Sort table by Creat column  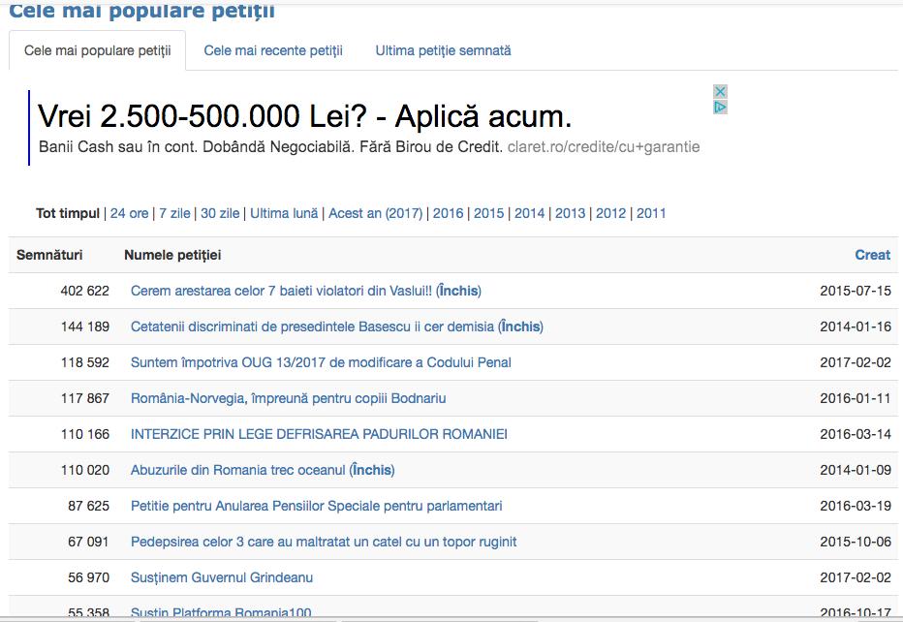872,255
